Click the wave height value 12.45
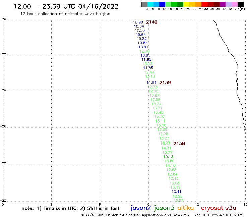Image resolution: width=248 pixels, height=218 pixels. [174, 178]
